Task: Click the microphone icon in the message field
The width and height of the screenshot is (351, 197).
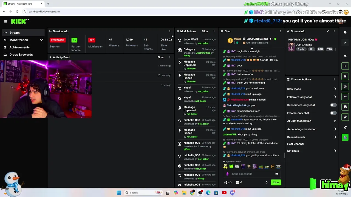Action: click(x=227, y=174)
